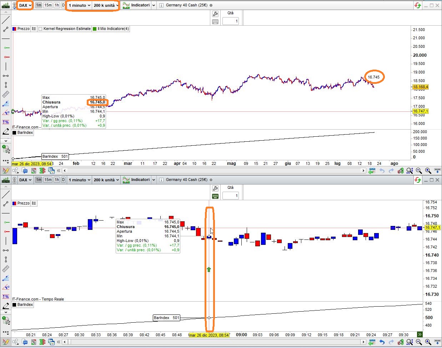This screenshot has width=442, height=348.
Task: Select the segment drawing tool in top chart
Action: coord(6,29)
